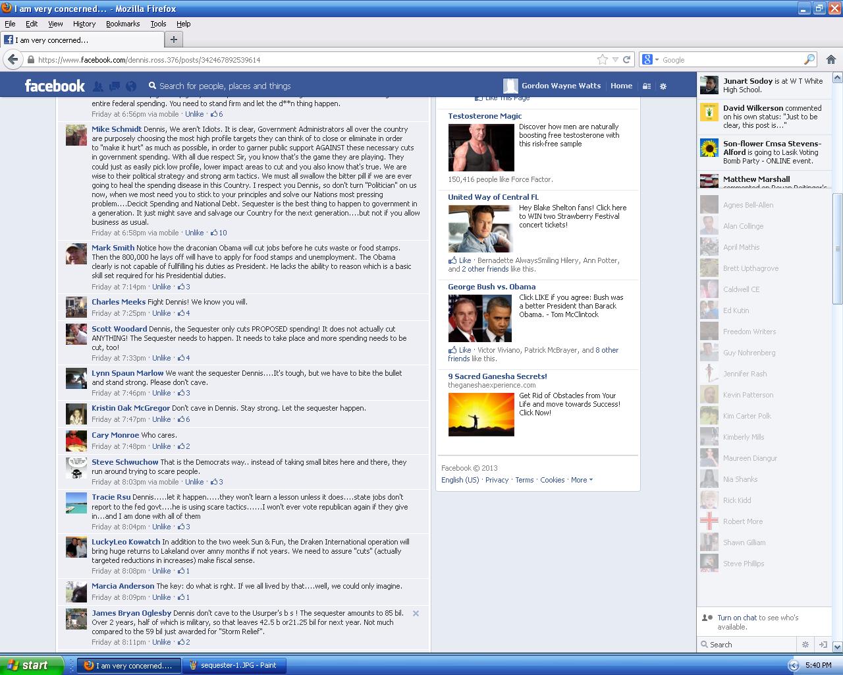Viewport: 843px width, 675px height.
Task: Click the scroll down arrow of the page
Action: [838, 647]
